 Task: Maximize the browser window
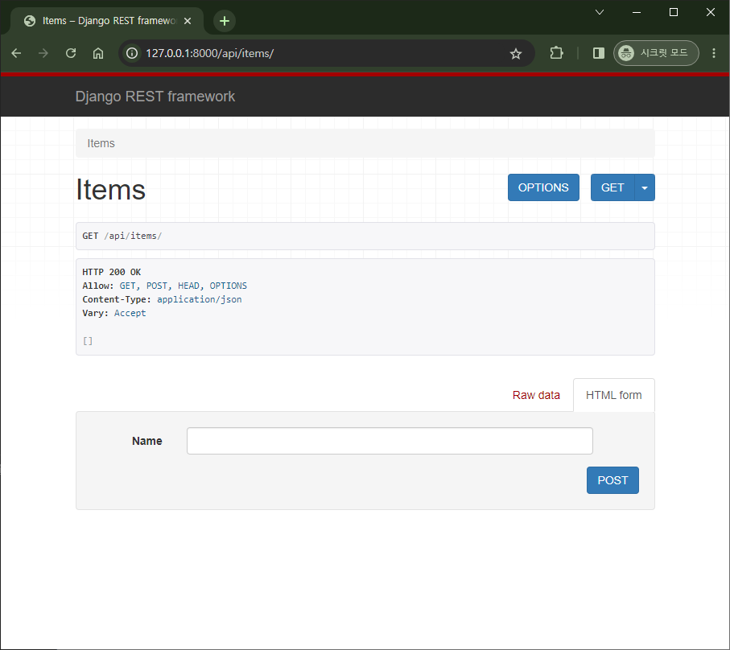tap(673, 12)
